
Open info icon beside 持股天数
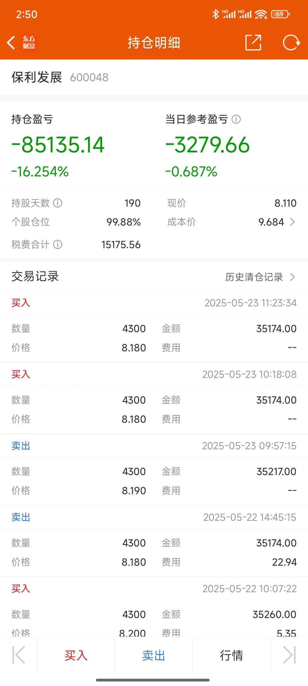(x=58, y=203)
